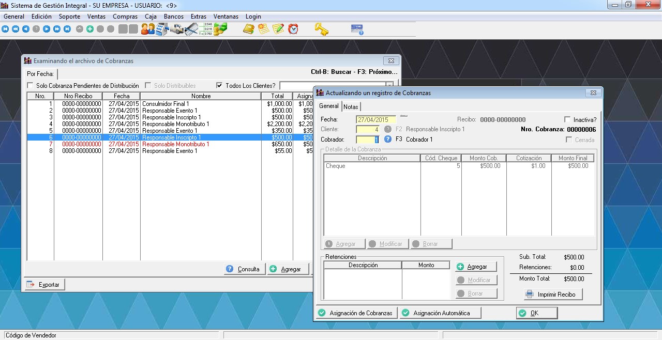Click the Exportar button
The width and height of the screenshot is (662, 340).
click(x=44, y=285)
